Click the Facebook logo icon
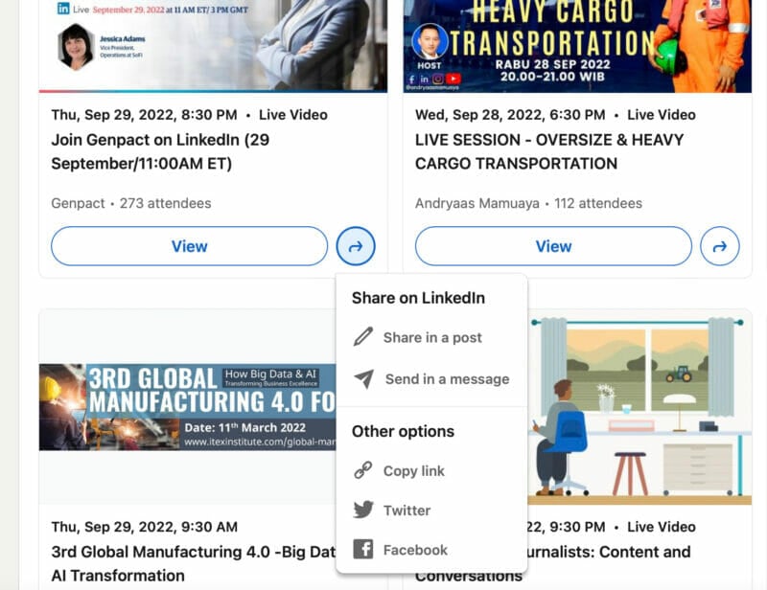Screen dimensions: 767x590 click(x=363, y=550)
